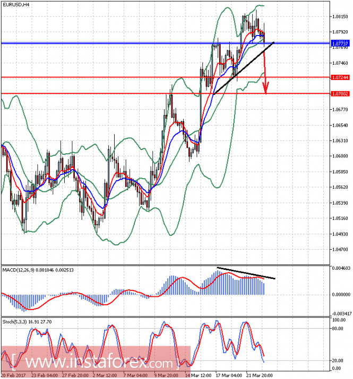Image resolution: width=353 pixels, height=379 pixels.
Task: Click the EURUSD,H4 chart title label
Action: point(16,5)
